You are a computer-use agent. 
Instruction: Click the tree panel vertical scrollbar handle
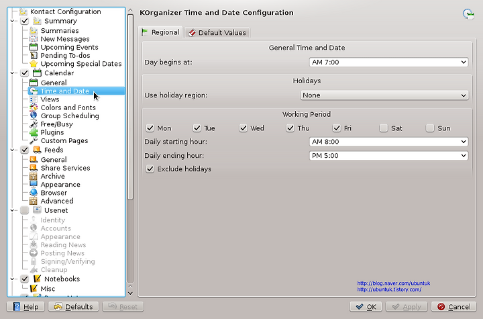130,106
